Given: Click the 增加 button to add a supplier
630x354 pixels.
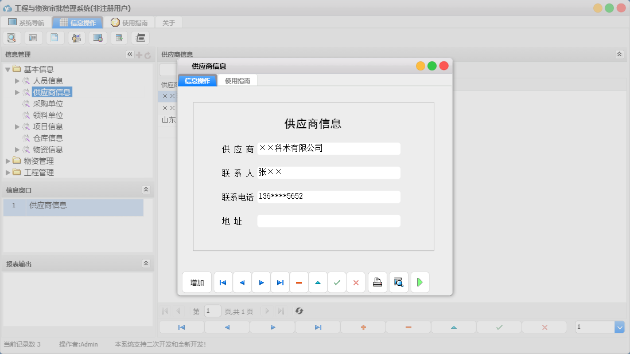Looking at the screenshot, I should (x=197, y=282).
